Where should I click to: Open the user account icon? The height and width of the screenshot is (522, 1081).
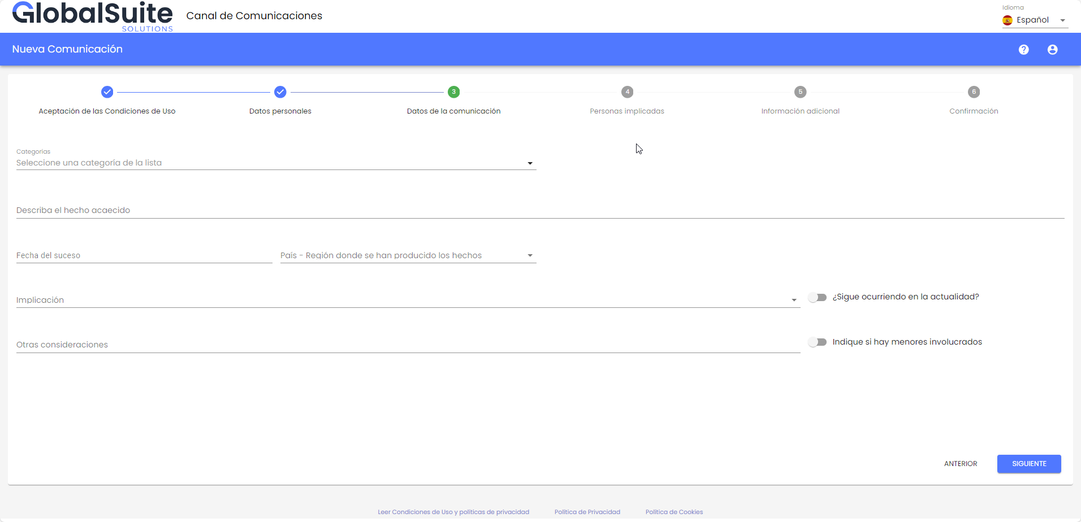click(1052, 50)
